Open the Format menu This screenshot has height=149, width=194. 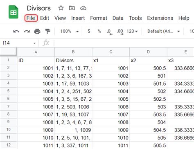point(99,18)
